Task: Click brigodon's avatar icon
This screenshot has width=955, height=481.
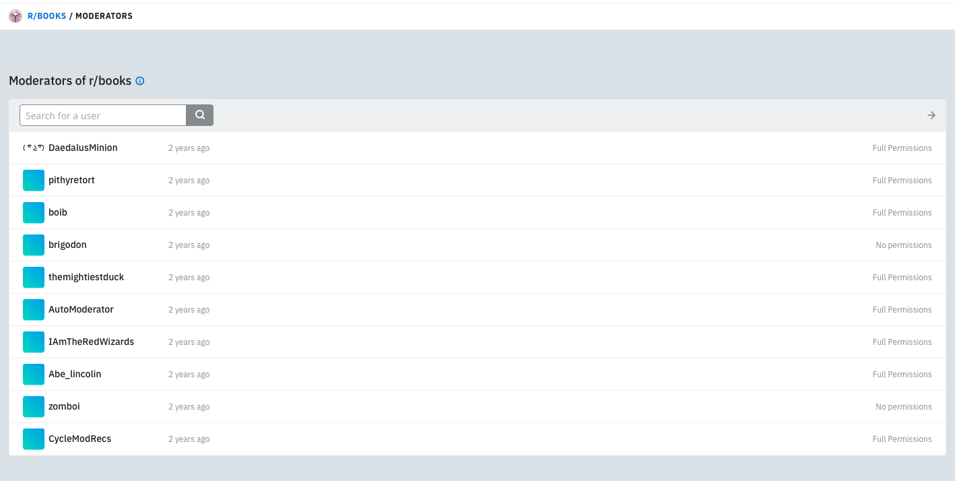Action: click(x=34, y=245)
